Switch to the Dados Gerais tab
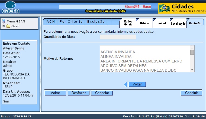This screenshot has width=206, height=119. coord(128,23)
